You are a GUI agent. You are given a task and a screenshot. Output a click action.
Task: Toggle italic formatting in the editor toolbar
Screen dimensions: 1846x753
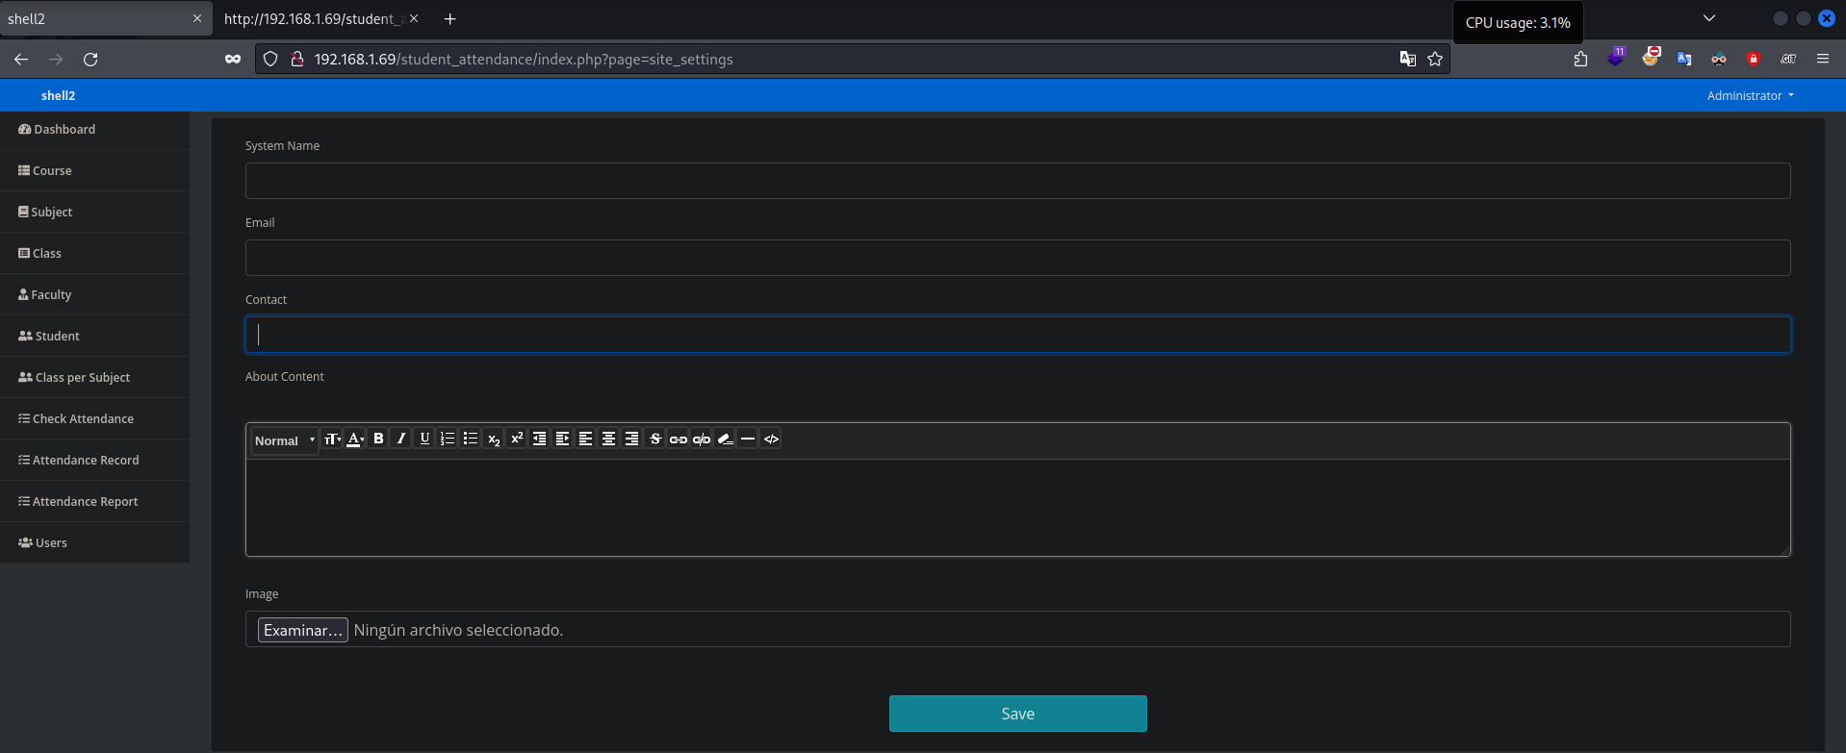coord(401,439)
